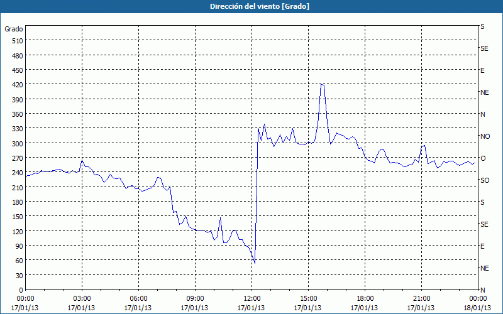Click the 90 label on the degree axis
The height and width of the screenshot is (314, 503).
19,246
